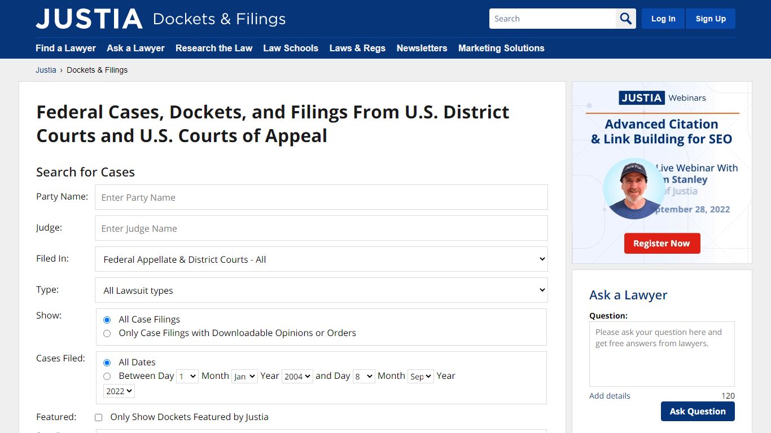Click the Party Name input field
Image resolution: width=771 pixels, height=433 pixels.
(321, 197)
